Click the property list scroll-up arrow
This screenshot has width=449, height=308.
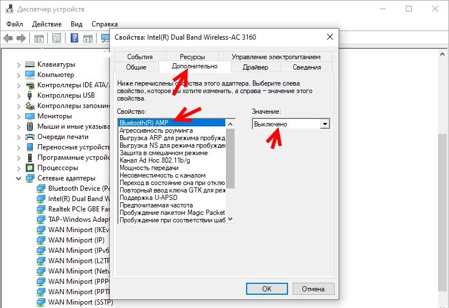tap(230, 124)
